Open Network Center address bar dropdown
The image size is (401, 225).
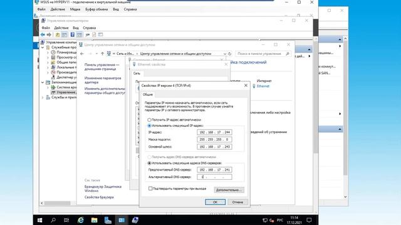tap(225, 54)
